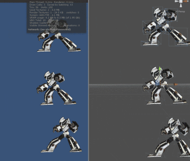Screen dimensions: 190x161
Task: Click 'Network: (no players connected)' text
Action: coord(49,29)
